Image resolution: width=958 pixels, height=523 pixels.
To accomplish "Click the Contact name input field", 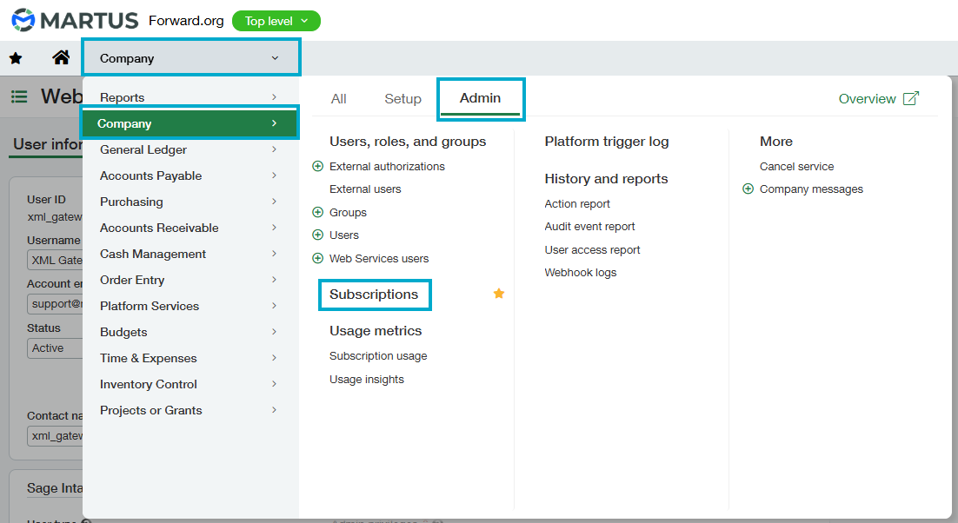I will tap(55, 436).
